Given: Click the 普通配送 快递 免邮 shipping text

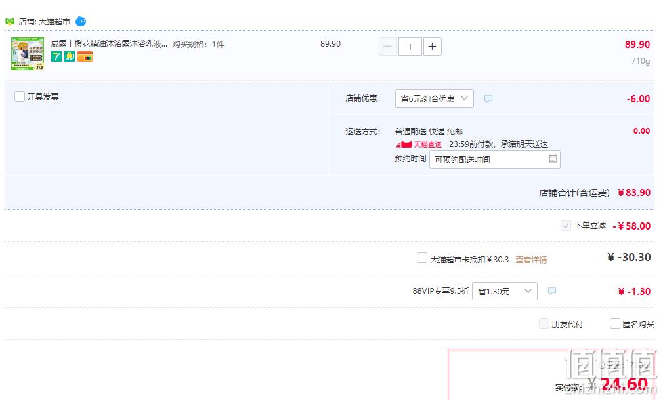Looking at the screenshot, I should (x=429, y=131).
